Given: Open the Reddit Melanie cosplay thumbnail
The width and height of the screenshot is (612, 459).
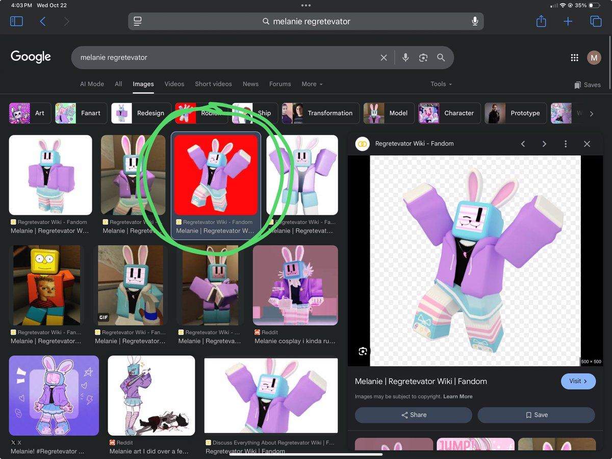Looking at the screenshot, I should click(x=295, y=286).
